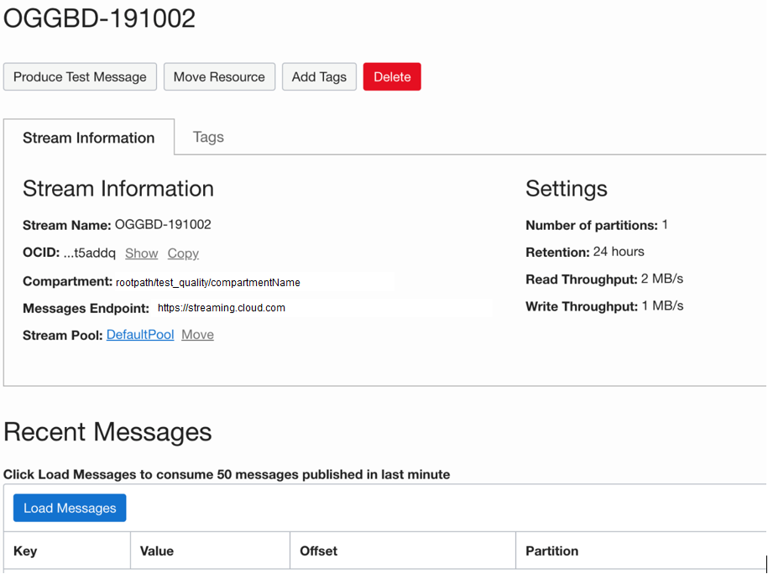Select the compartment path rootpath/test_quality/compartmentName
This screenshot has height=574, width=768.
207,283
